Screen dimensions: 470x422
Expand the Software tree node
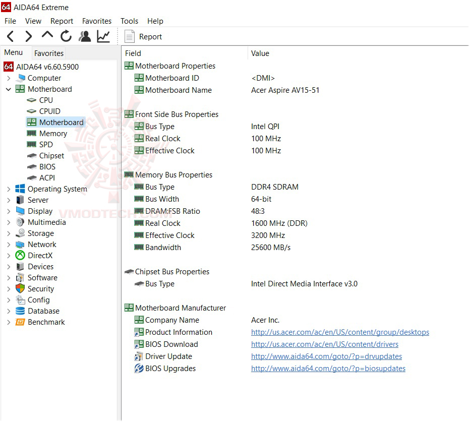tap(9, 278)
